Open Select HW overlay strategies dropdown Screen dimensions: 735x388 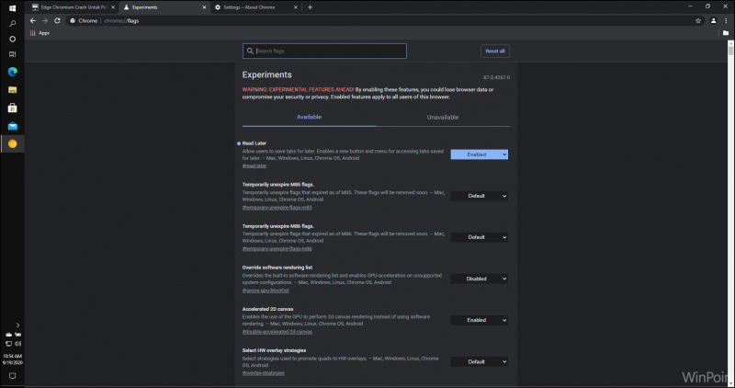tap(479, 361)
